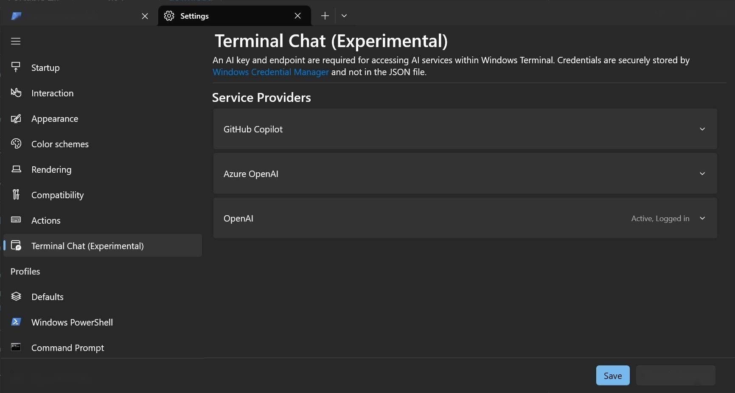
Task: Go to Interaction settings
Action: [103, 93]
